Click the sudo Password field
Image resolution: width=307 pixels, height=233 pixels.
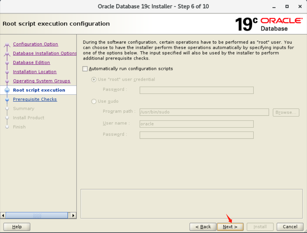[x=196, y=135]
